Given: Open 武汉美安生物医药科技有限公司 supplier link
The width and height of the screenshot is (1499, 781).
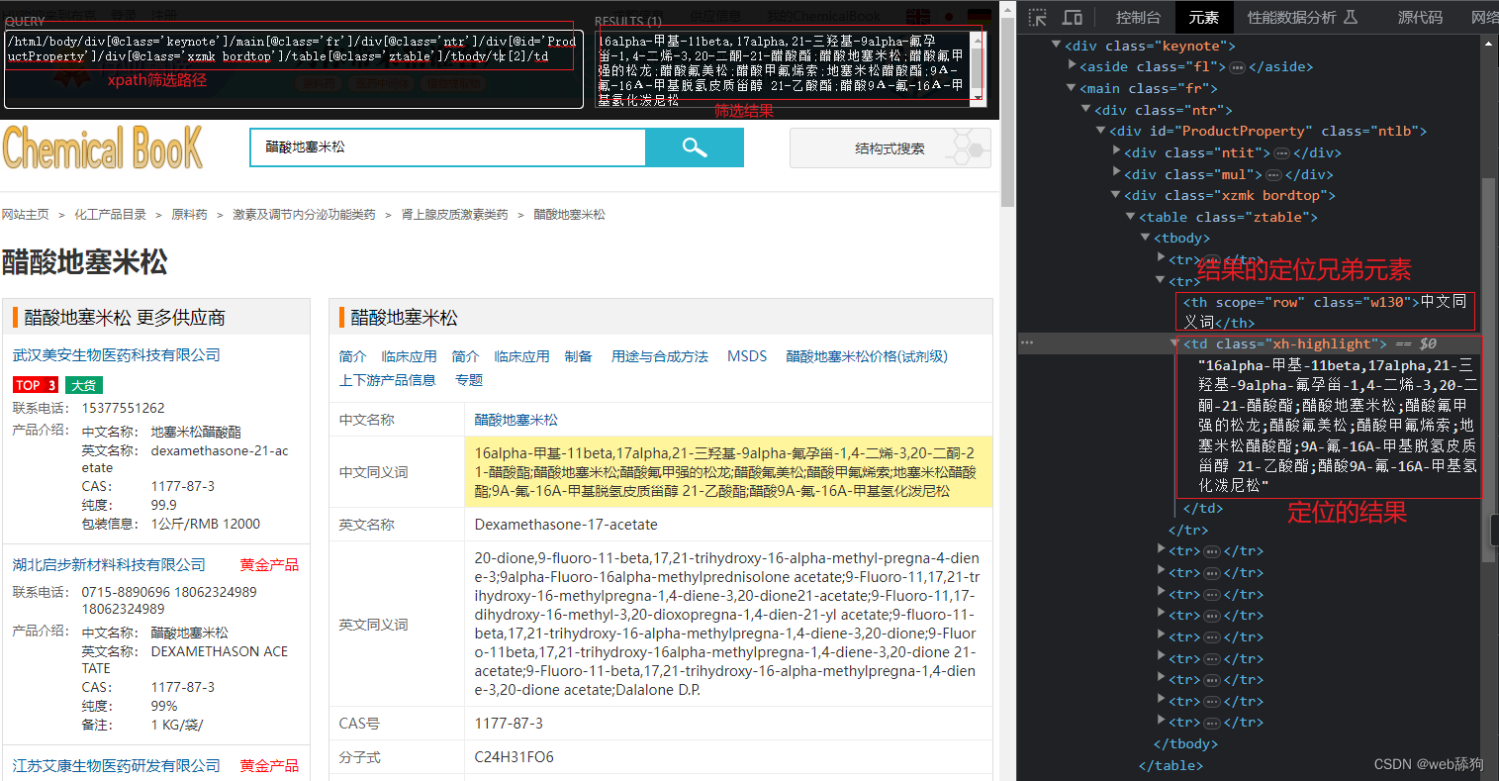Looking at the screenshot, I should [x=117, y=355].
